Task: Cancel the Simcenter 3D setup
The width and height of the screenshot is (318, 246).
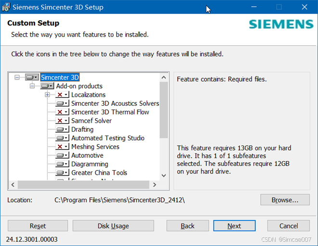Action: pyautogui.click(x=289, y=226)
